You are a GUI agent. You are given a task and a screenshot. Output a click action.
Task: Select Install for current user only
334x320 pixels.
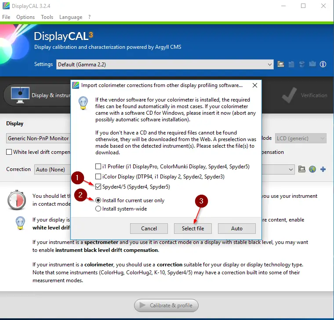(x=98, y=200)
